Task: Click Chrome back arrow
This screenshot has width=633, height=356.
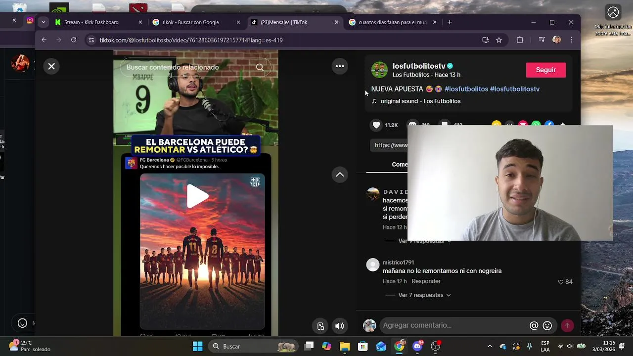Action: pos(44,40)
